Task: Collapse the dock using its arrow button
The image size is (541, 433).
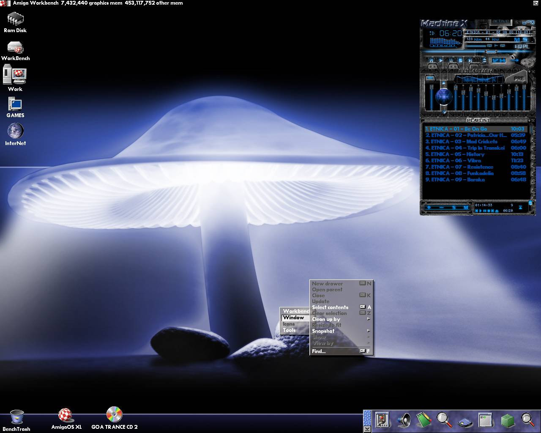Action: click(367, 428)
